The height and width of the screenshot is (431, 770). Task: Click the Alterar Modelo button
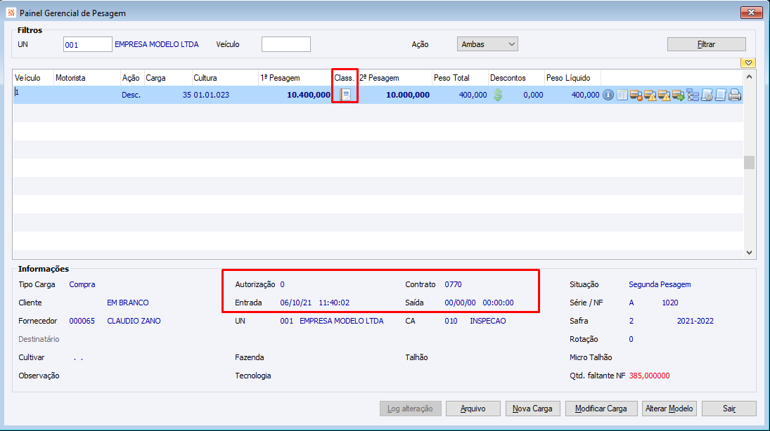coord(669,409)
